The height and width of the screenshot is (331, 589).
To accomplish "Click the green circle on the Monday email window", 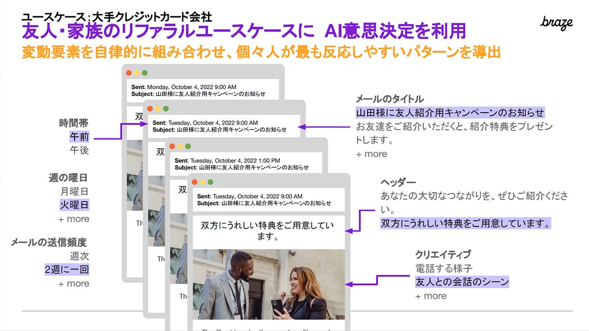I will coord(144,73).
